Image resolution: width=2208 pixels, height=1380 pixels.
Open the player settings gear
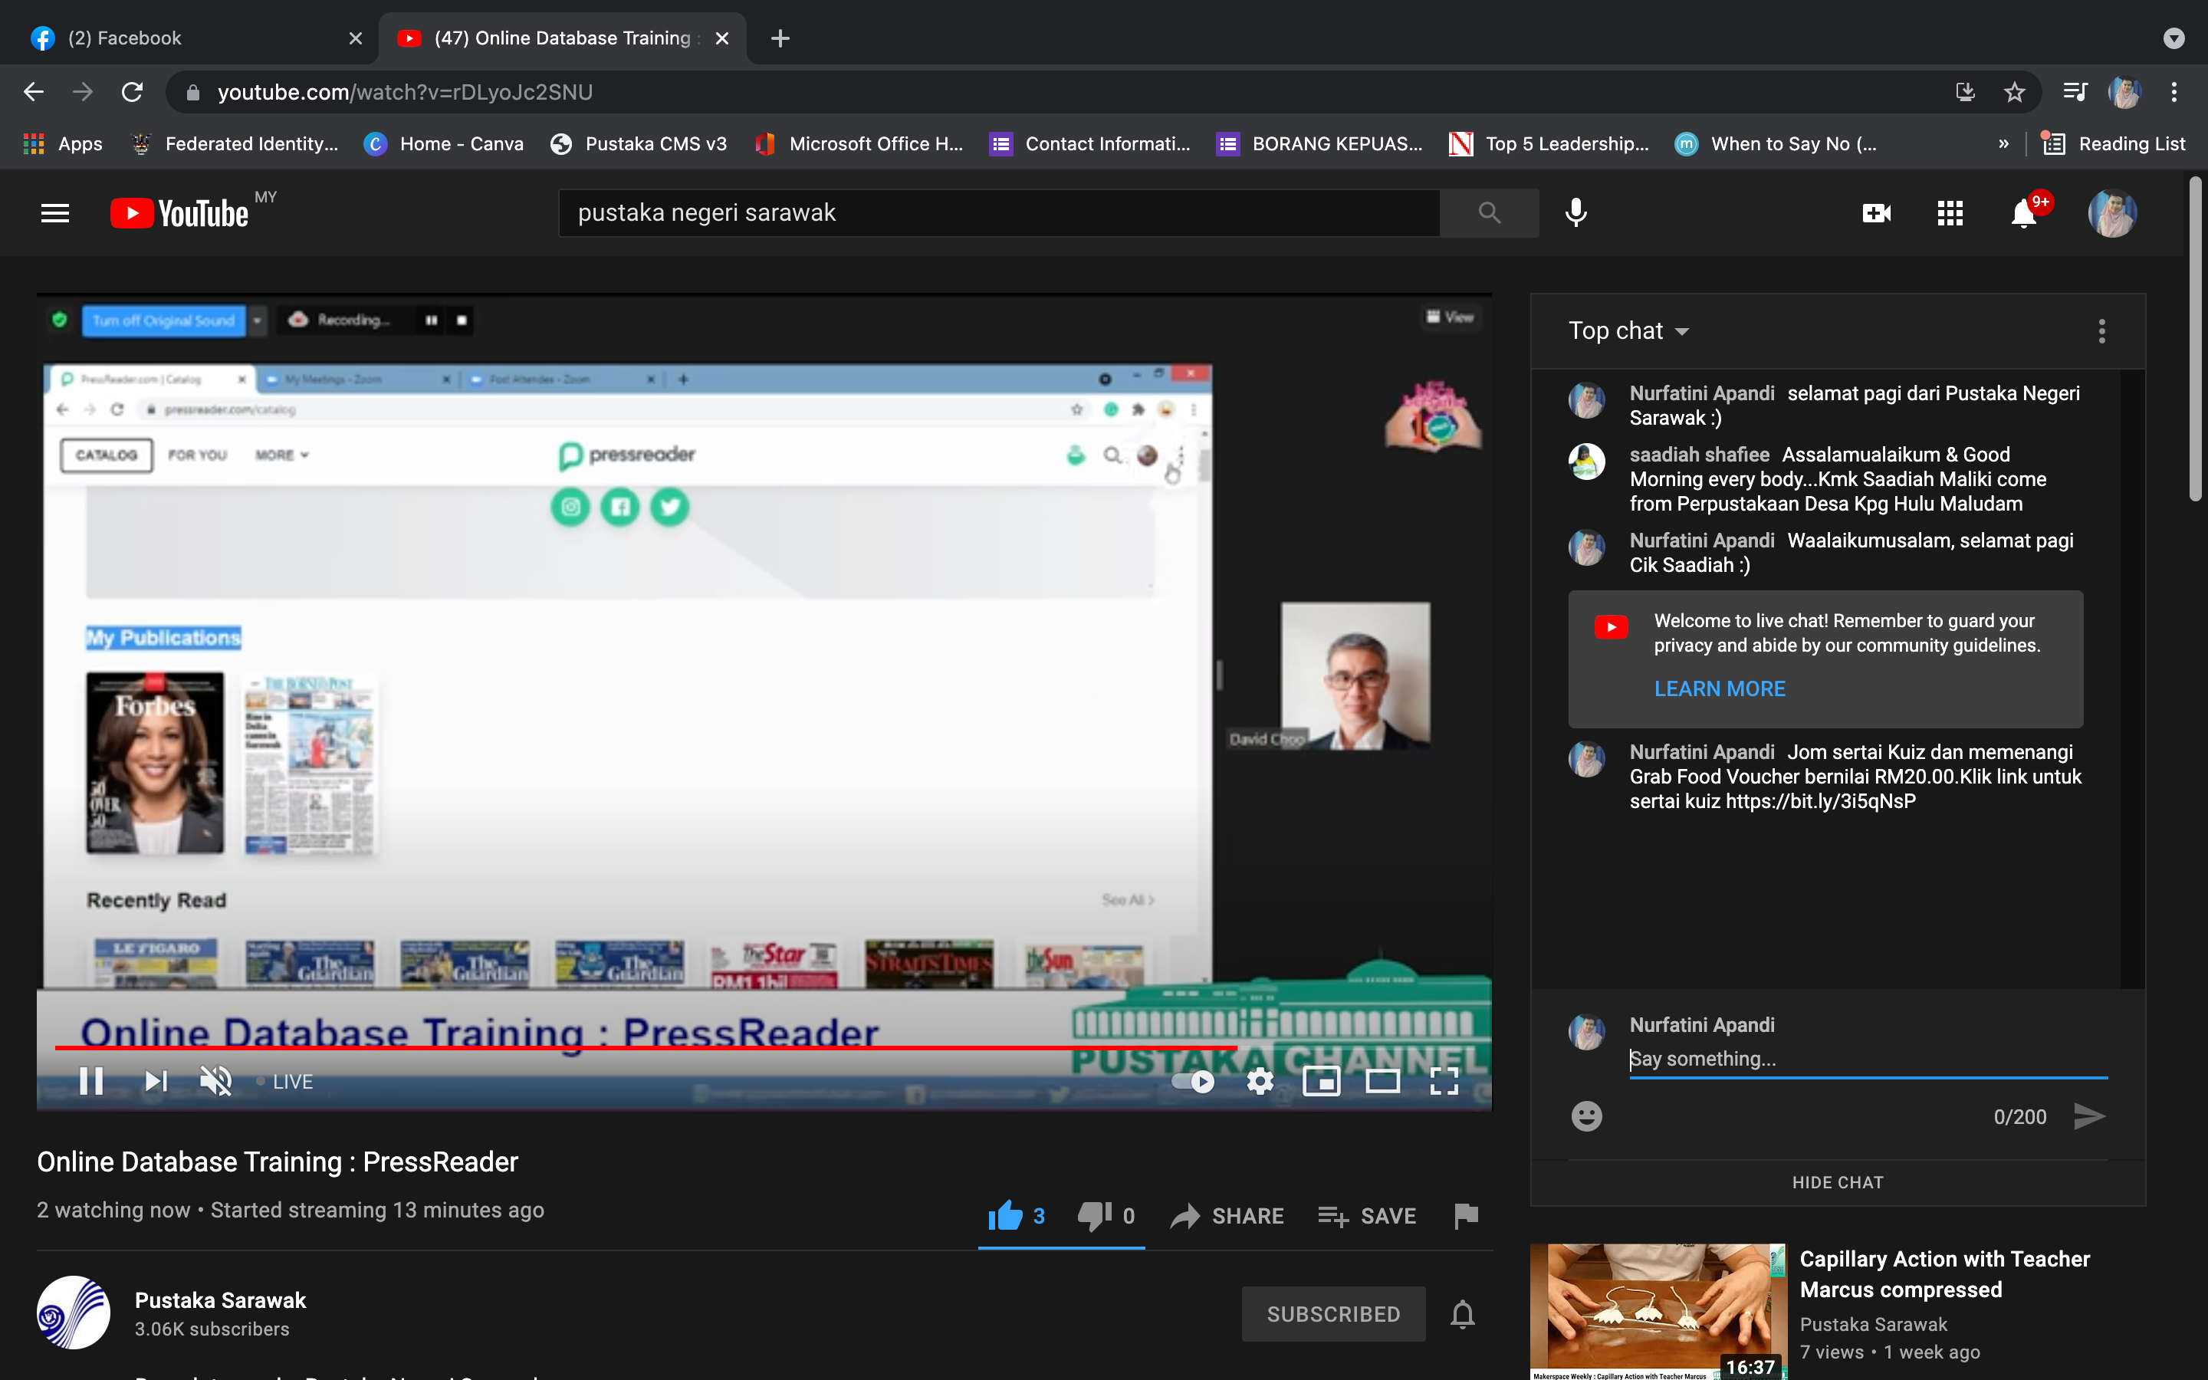[1259, 1082]
